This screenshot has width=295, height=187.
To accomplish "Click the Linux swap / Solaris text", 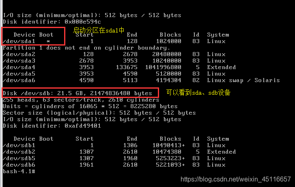I will pyautogui.click(x=243, y=80).
